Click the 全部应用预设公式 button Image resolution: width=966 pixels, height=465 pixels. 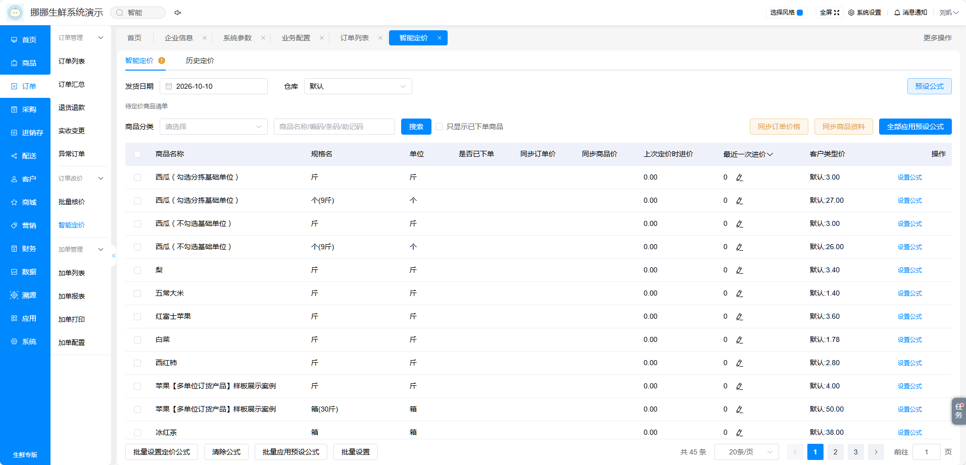[915, 127]
